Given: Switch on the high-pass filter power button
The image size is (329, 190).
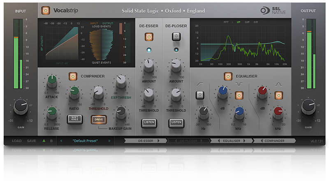Looking at the screenshot, I should point(200,95).
